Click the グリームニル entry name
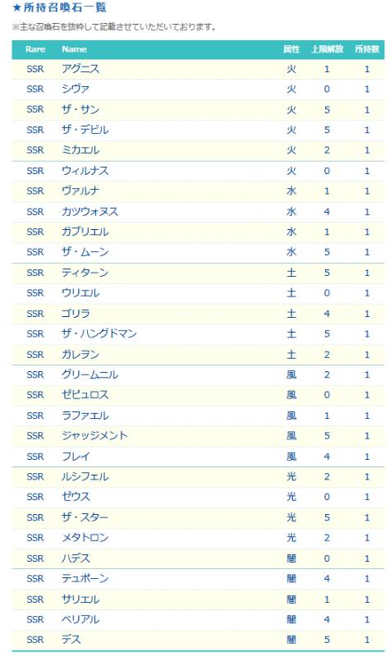Image resolution: width=390 pixels, height=657 pixels. (x=89, y=374)
